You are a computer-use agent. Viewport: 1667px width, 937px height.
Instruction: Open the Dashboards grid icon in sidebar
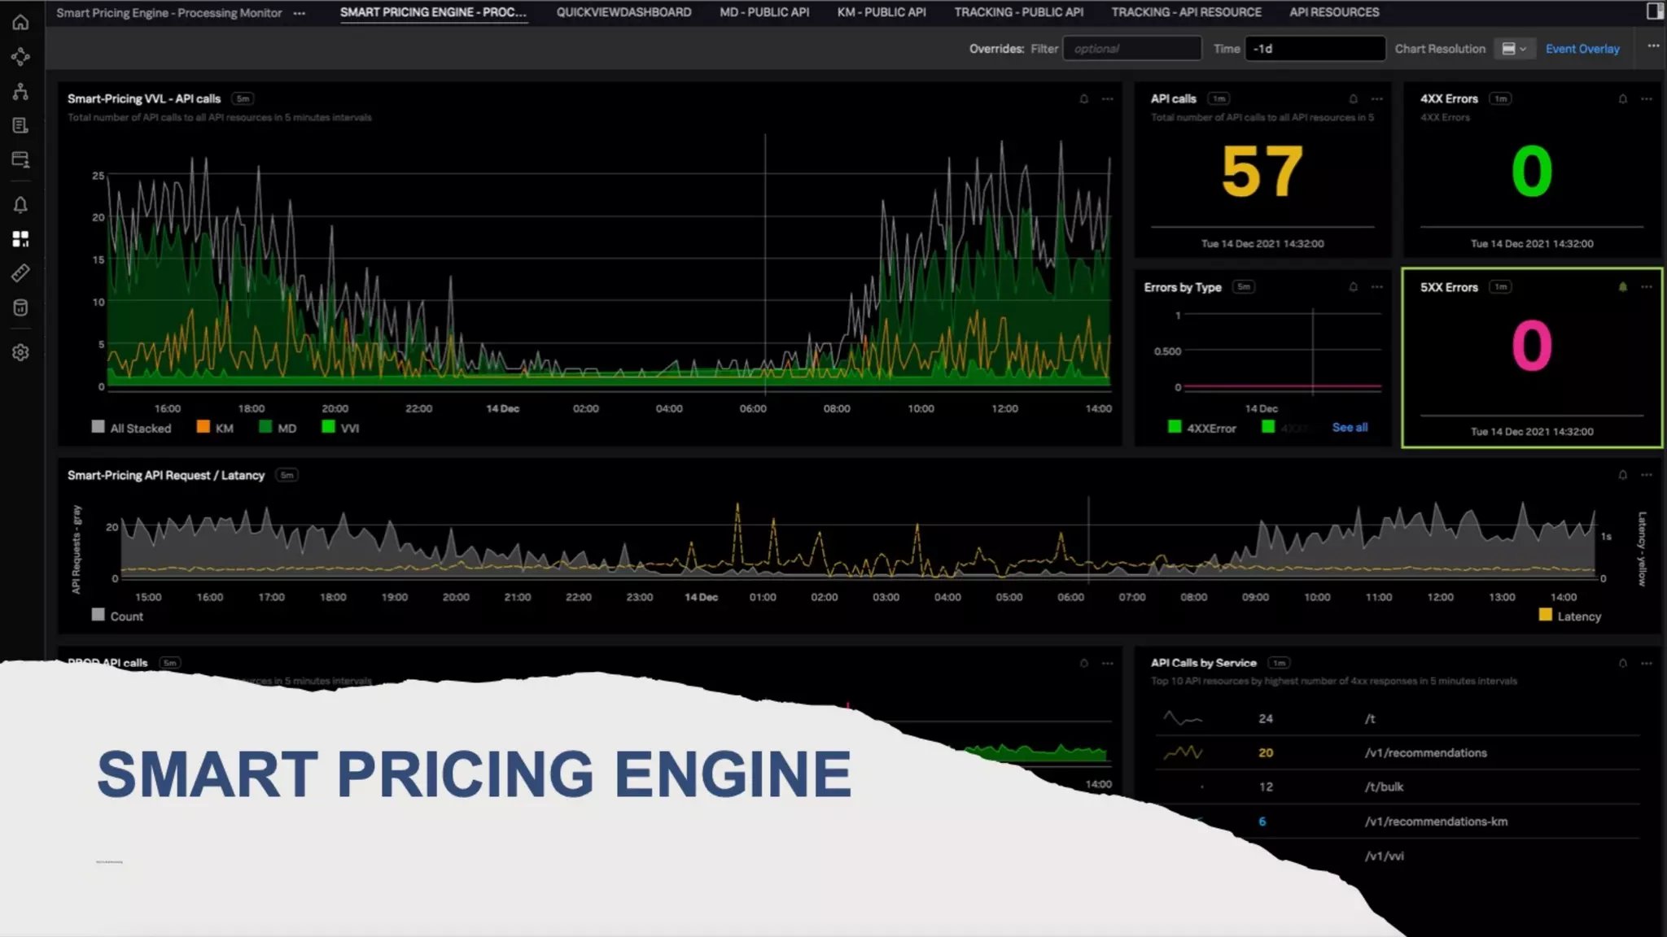click(20, 239)
